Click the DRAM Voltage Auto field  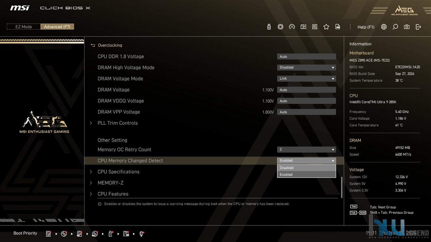306,90
